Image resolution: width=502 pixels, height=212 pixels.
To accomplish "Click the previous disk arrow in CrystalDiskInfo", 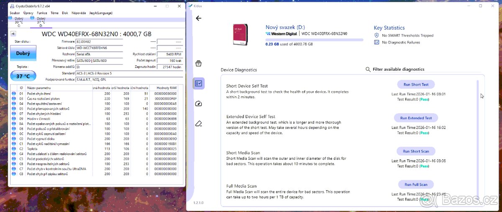I will (x=13, y=34).
